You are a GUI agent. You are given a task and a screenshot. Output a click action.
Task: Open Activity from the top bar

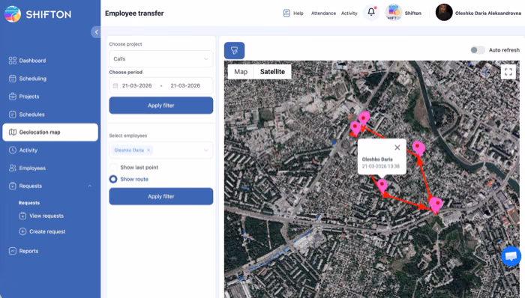[349, 13]
